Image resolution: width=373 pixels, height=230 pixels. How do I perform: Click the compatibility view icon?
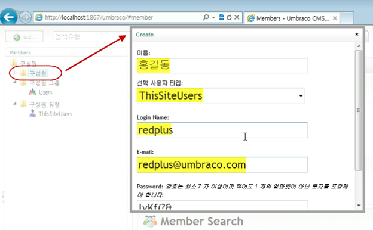click(x=221, y=17)
